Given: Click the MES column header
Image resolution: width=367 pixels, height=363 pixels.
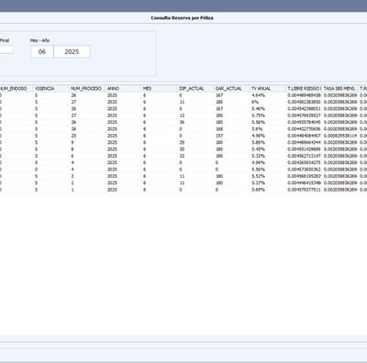Looking at the screenshot, I should (x=159, y=89).
